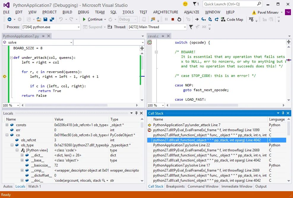Click the Undo arrow icon
This screenshot has height=198, width=293.
pyautogui.click(x=61, y=19)
